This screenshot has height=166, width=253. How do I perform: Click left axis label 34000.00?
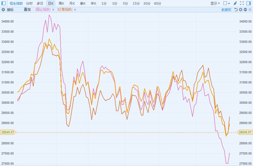click(x=7, y=21)
